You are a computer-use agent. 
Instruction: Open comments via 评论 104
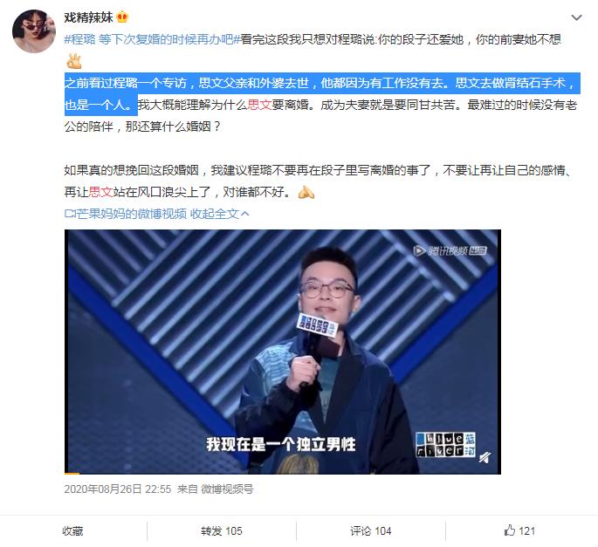[371, 531]
